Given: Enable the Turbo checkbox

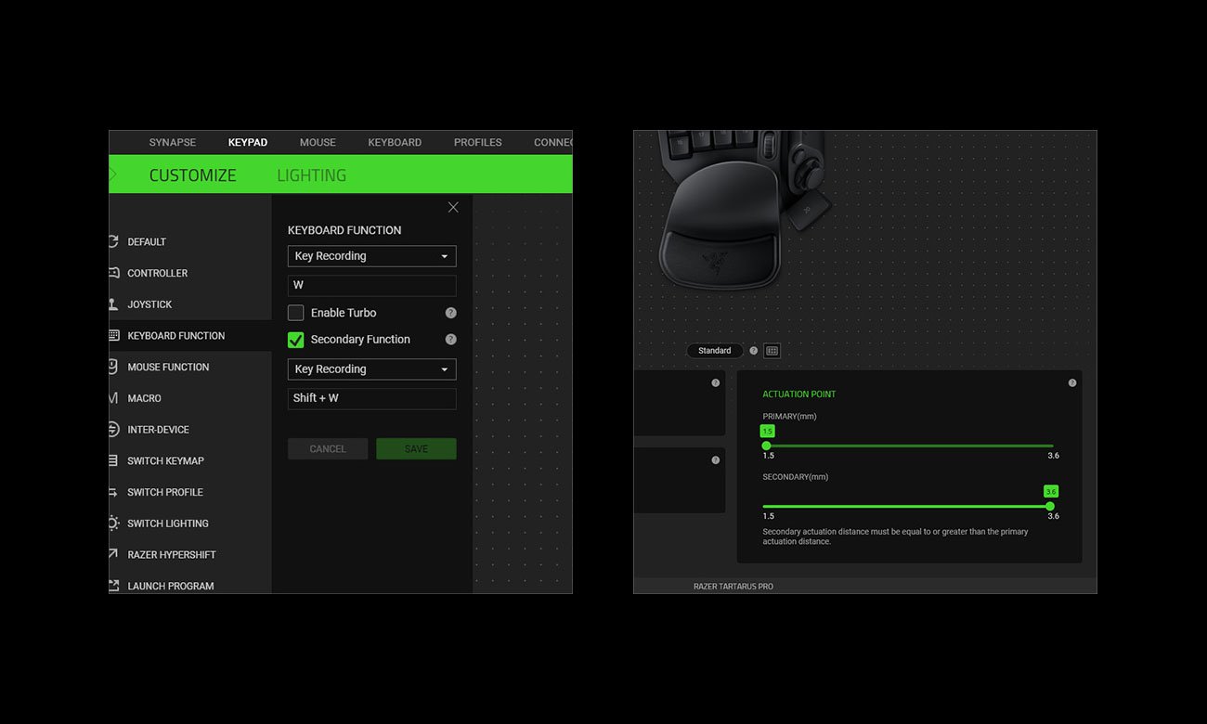Looking at the screenshot, I should [x=296, y=313].
